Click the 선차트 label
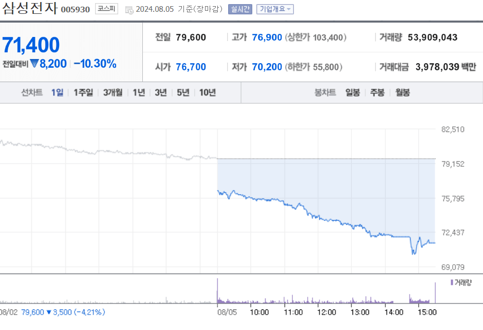 pos(32,92)
